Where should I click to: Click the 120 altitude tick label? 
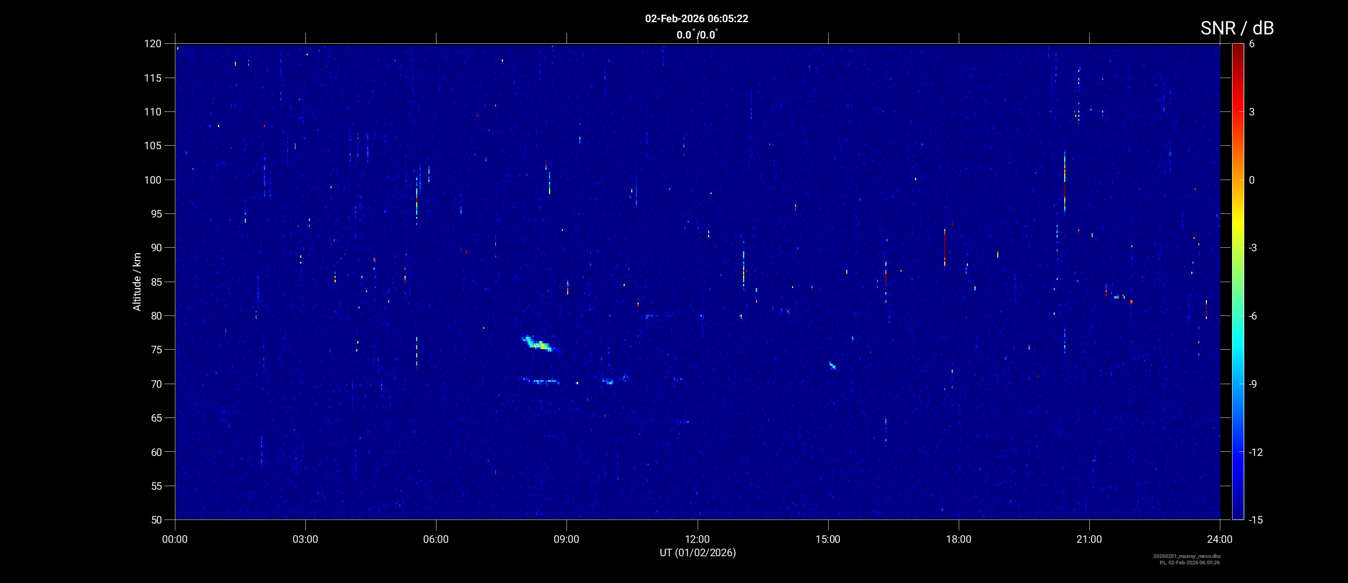click(x=153, y=44)
